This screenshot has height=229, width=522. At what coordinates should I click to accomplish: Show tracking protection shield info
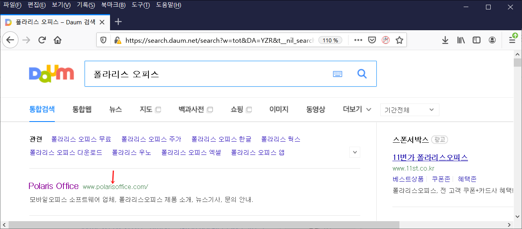(x=104, y=40)
